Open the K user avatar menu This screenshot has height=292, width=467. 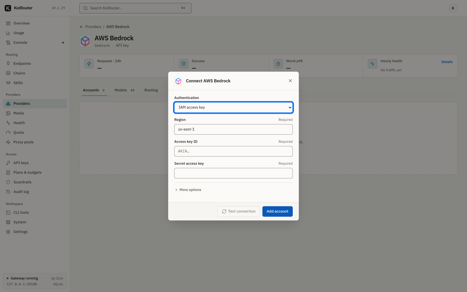[453, 8]
